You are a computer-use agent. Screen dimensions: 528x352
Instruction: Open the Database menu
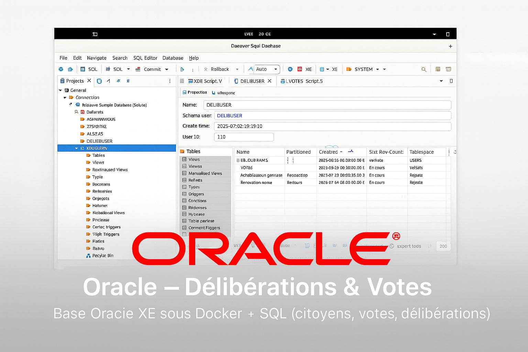coord(173,58)
